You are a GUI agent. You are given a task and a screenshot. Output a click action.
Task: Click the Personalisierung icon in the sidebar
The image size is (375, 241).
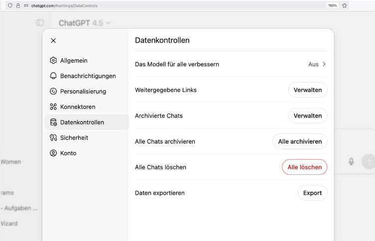[53, 91]
